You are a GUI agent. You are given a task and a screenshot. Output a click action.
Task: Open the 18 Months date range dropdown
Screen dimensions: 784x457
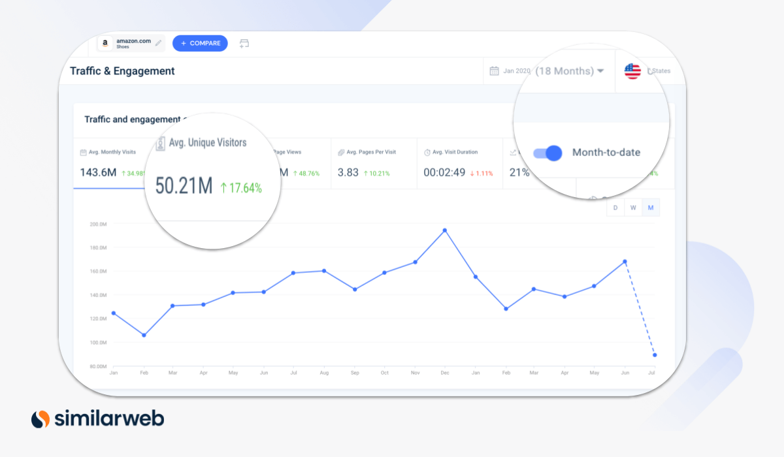pyautogui.click(x=569, y=71)
